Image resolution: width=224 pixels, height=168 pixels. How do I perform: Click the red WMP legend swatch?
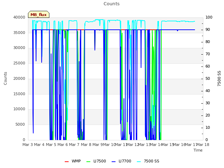pyautogui.click(x=66, y=162)
